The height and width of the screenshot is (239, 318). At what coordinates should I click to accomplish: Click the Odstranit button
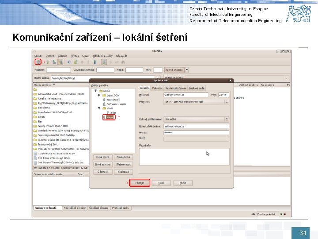point(103,172)
